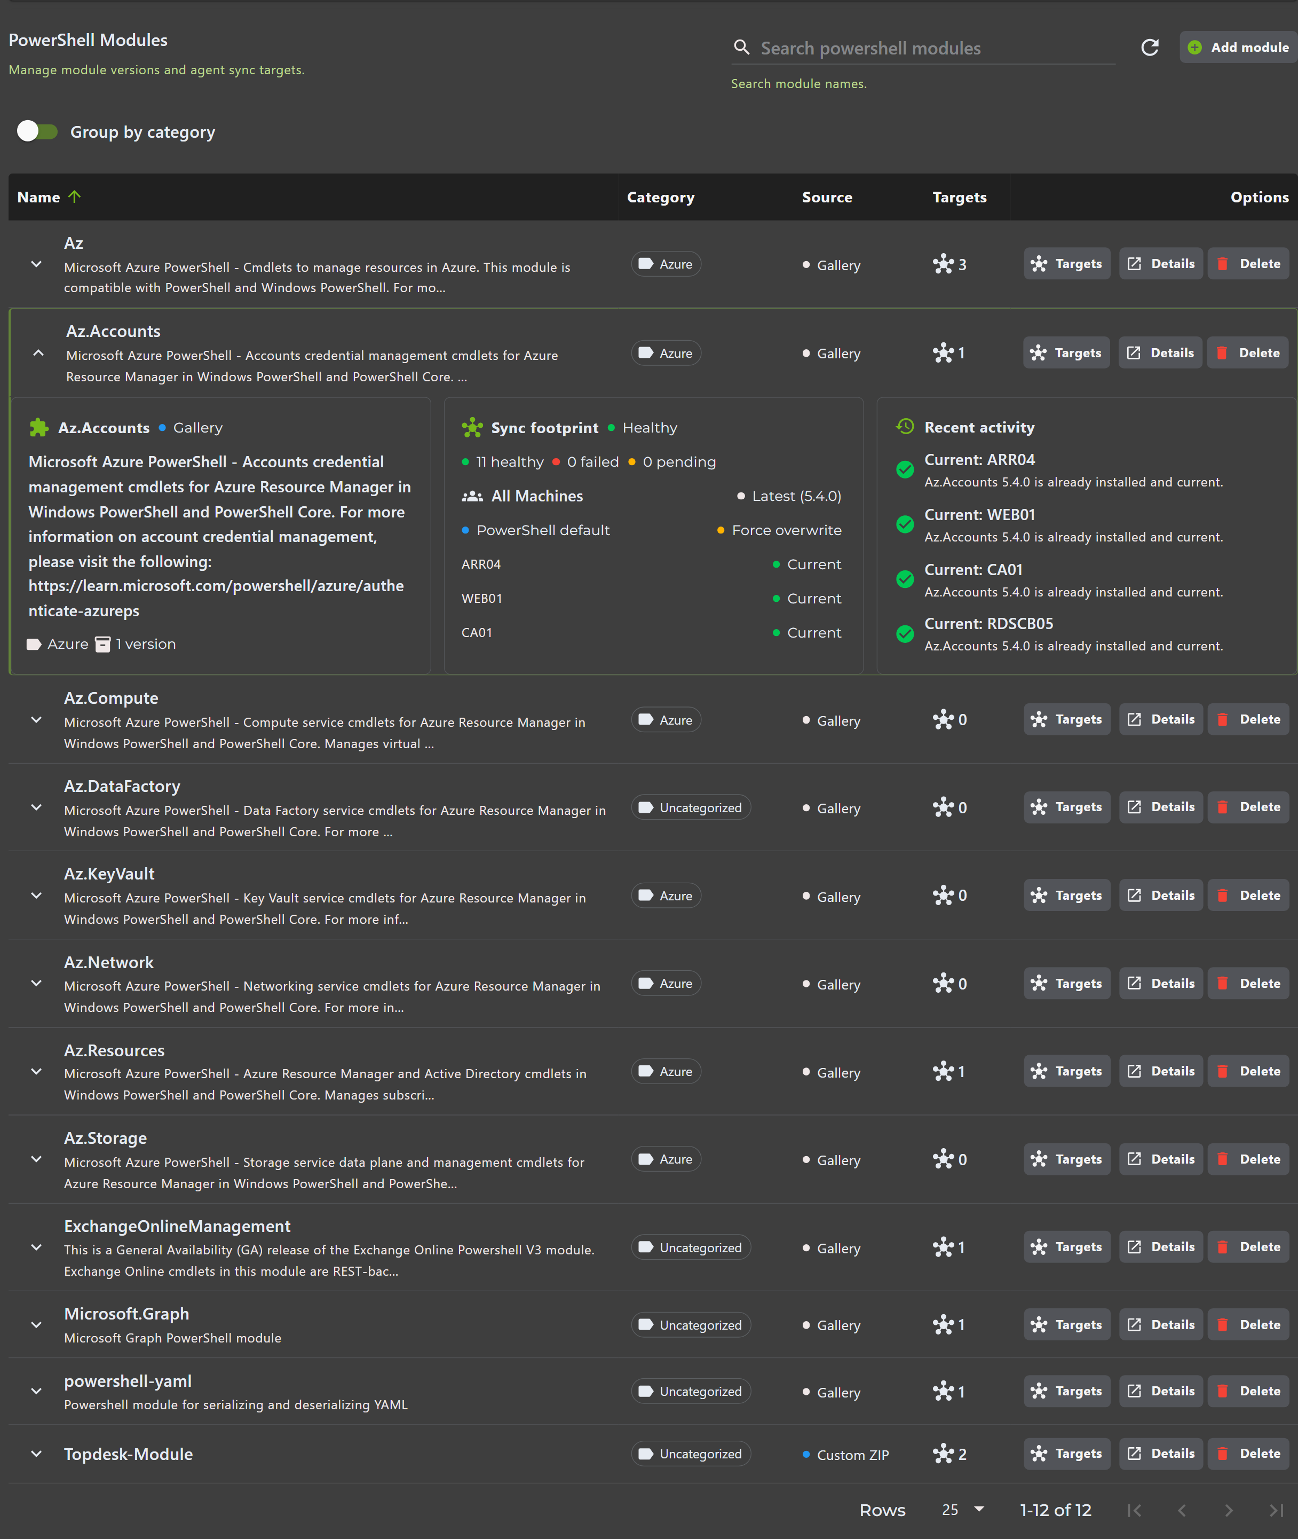Expand the Az.KeyVault module row

(x=36, y=896)
